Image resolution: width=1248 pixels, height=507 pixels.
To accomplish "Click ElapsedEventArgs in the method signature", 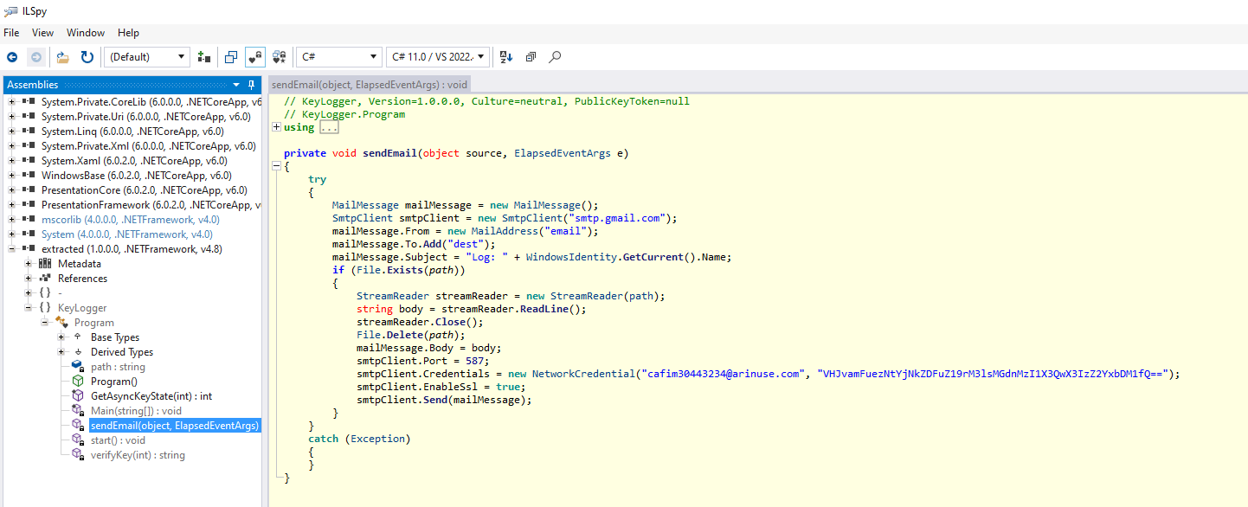I will click(563, 153).
